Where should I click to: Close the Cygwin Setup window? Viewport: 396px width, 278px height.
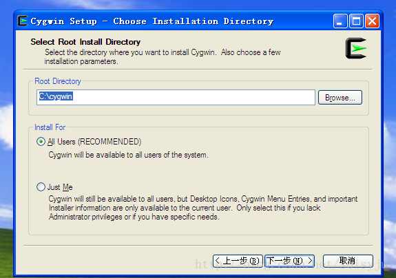(x=373, y=21)
